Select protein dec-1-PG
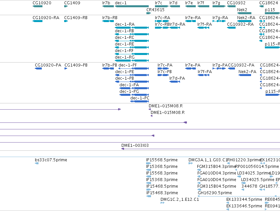This screenshot has height=211, width=280. click(134, 95)
